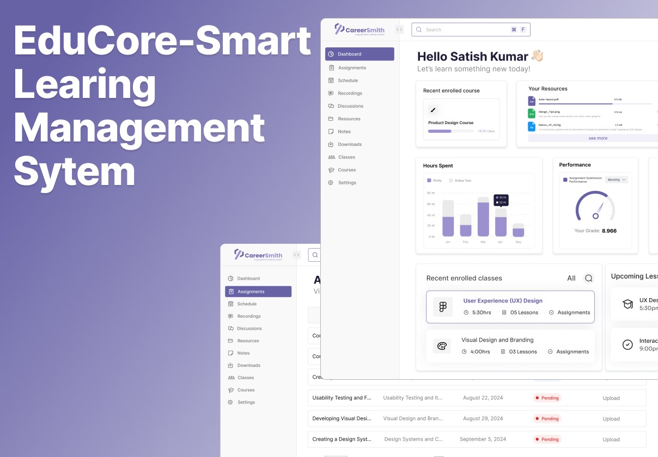Open the Monthly dropdown in the Performance card
Viewport: 658px width, 457px height.
point(617,180)
